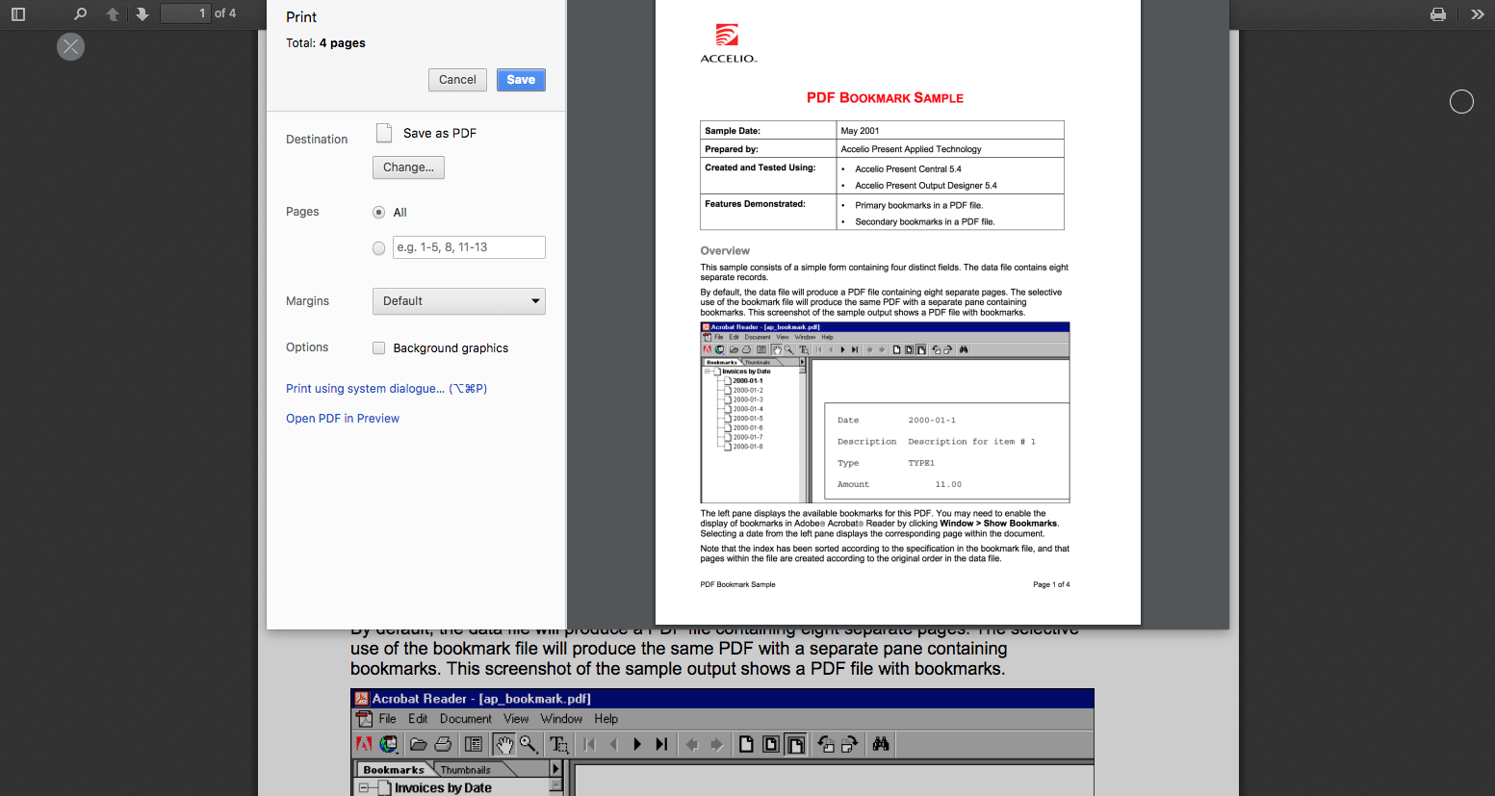Click the Adobe logo icon in Acrobat toolbar
Screen dimensions: 1495x796
click(x=364, y=744)
